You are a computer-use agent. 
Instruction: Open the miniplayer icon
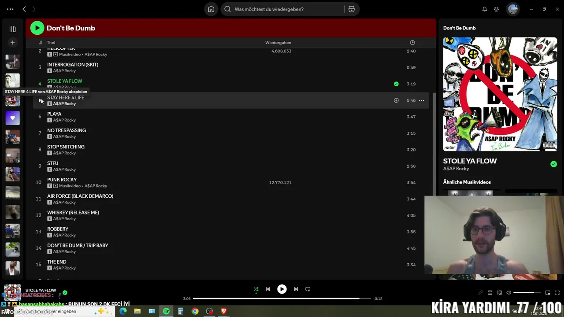click(548, 293)
